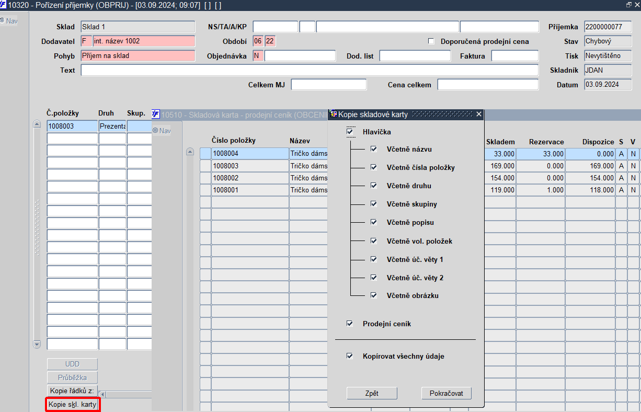This screenshot has height=412, width=641.
Task: Enable Doporučená prodejní cena checkbox
Action: [x=431, y=41]
